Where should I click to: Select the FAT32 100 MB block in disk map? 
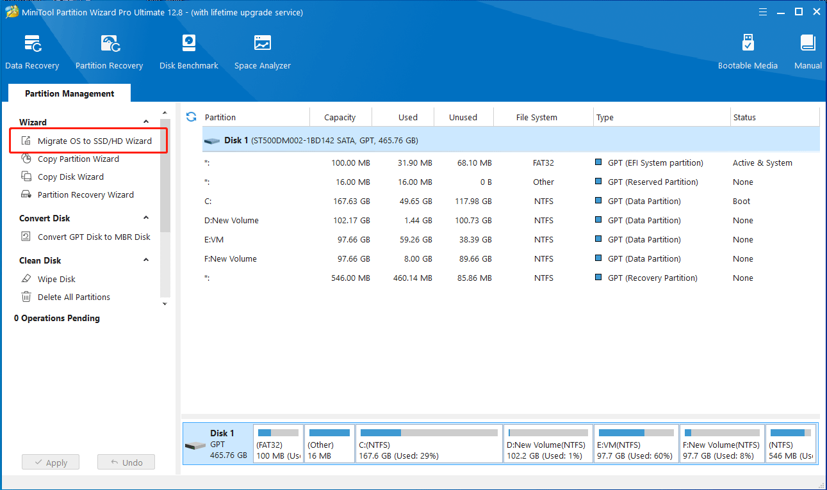pos(278,443)
